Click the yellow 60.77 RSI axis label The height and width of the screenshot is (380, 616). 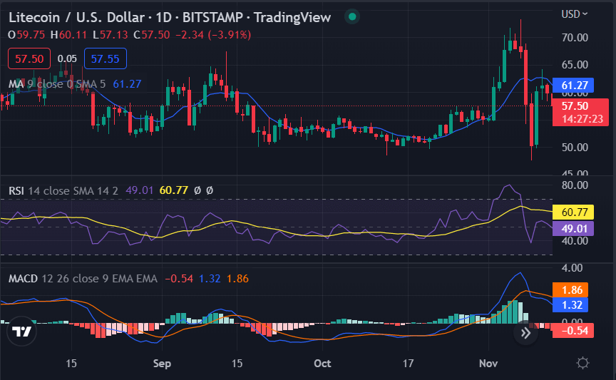pyautogui.click(x=574, y=212)
